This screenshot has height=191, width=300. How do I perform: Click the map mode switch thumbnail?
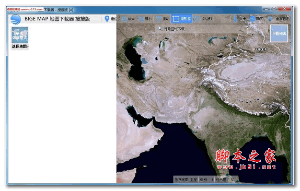20,35
